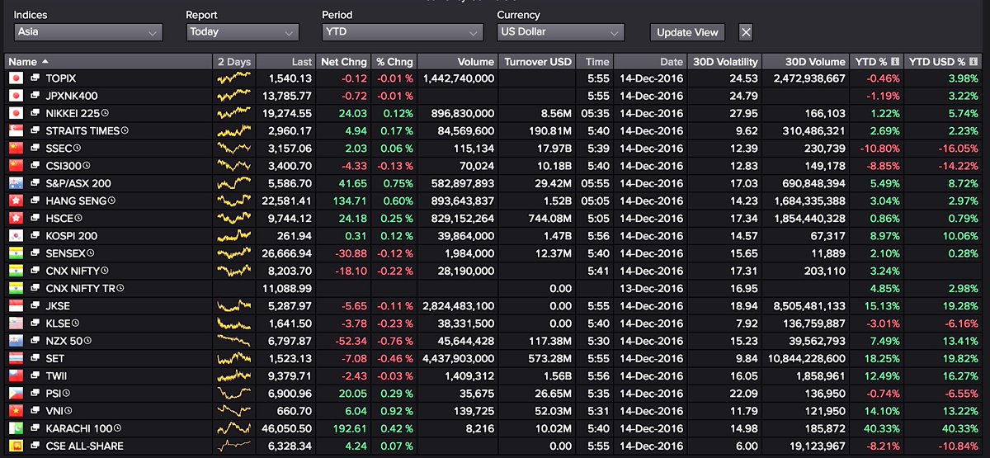Click the popup window icon beside NIKKEI 225
Screen dimensions: 990x458
click(x=35, y=113)
